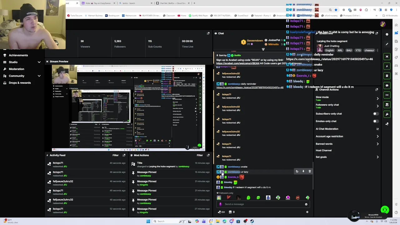This screenshot has height=225, width=400.
Task: Toggle the broadcast signal panel icon in right toolbar
Action: point(387,95)
